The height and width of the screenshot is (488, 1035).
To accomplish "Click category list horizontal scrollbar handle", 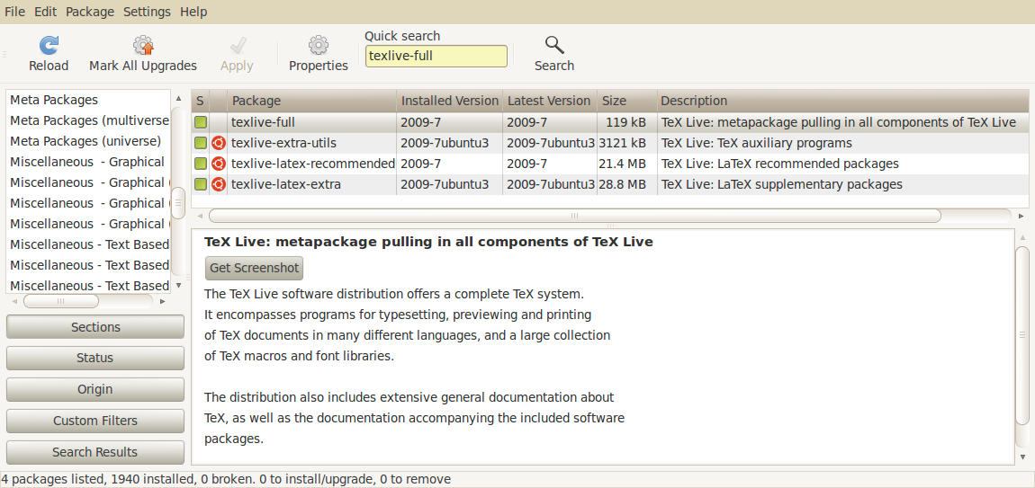I will 60,301.
